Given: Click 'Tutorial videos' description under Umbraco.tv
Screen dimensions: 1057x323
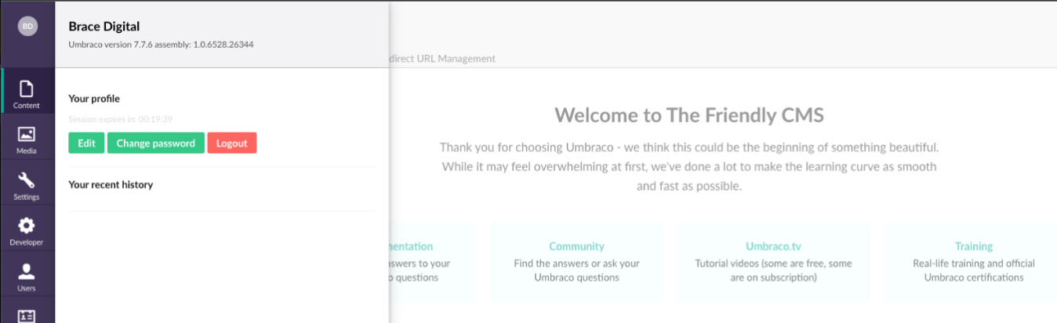Looking at the screenshot, I should pos(773,270).
